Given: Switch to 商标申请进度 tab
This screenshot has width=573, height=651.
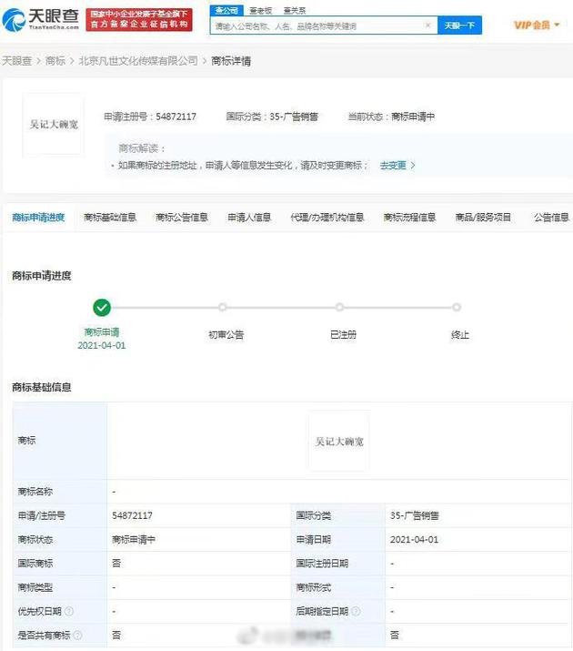Looking at the screenshot, I should coord(38,217).
